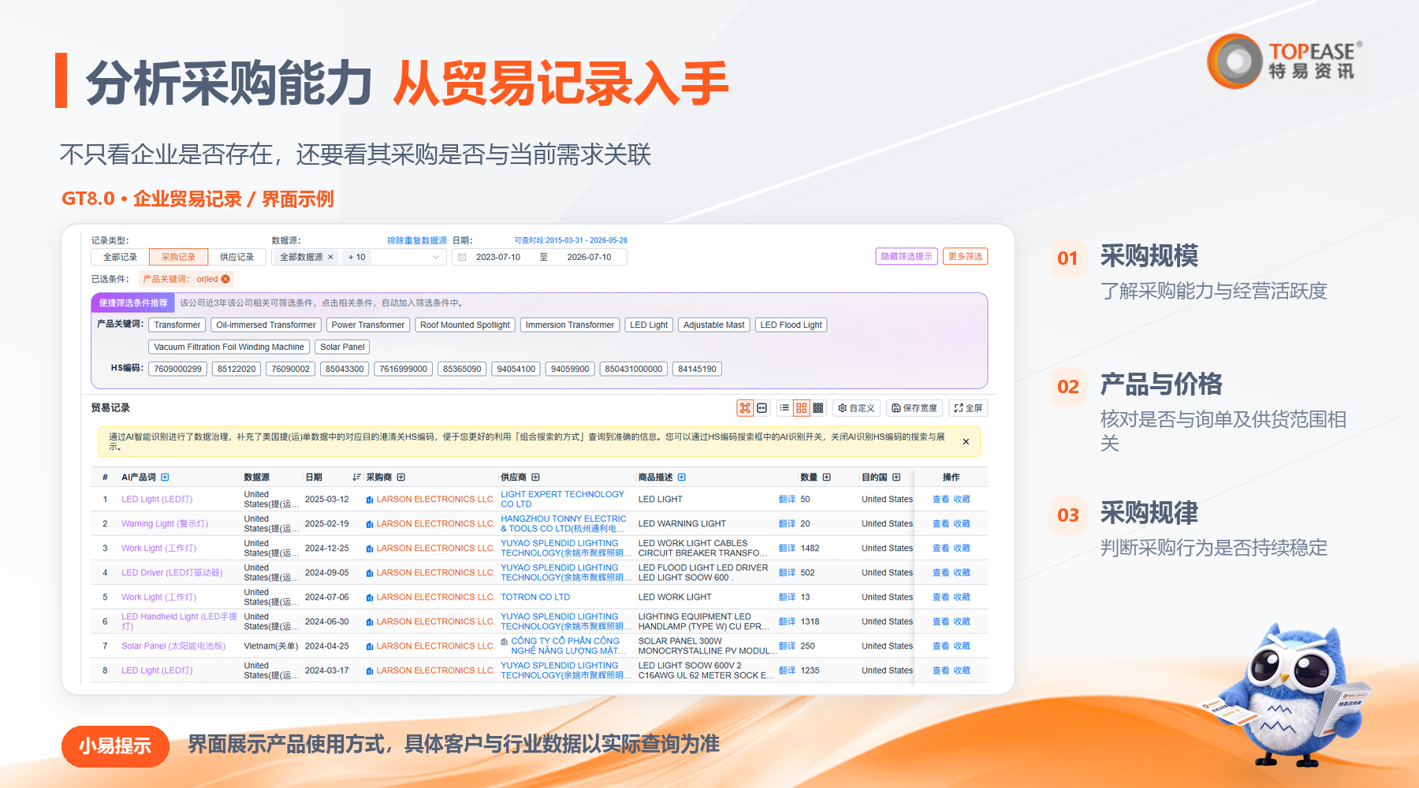Expand the 供应商 column plus icon

535,477
